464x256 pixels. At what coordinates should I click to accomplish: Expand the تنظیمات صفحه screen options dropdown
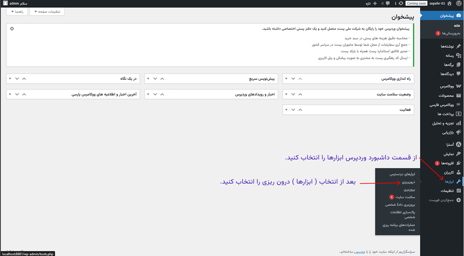[x=47, y=12]
